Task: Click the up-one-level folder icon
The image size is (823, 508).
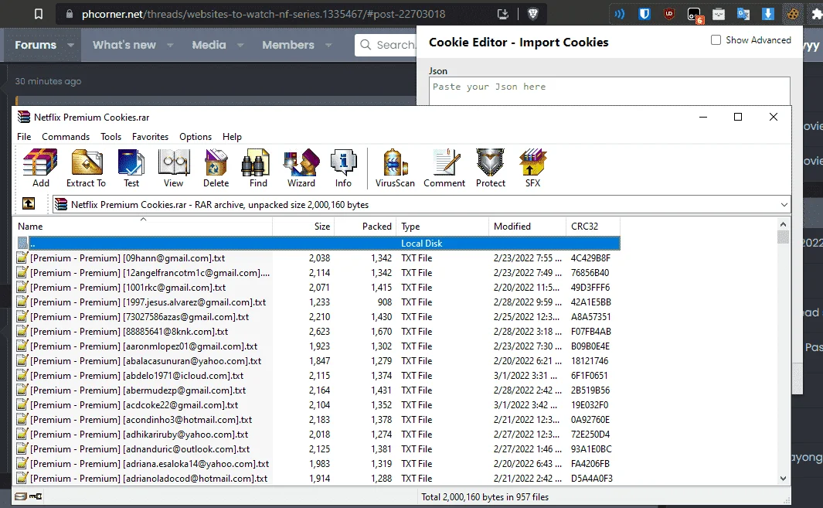Action: (x=29, y=204)
